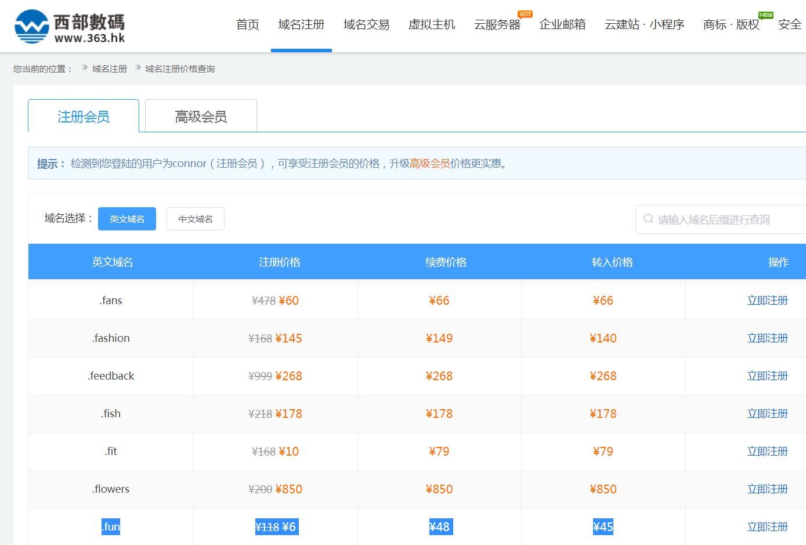The height and width of the screenshot is (545, 806).
Task: Click 域名注册价格查询 in the breadcrumb
Action: tap(180, 68)
